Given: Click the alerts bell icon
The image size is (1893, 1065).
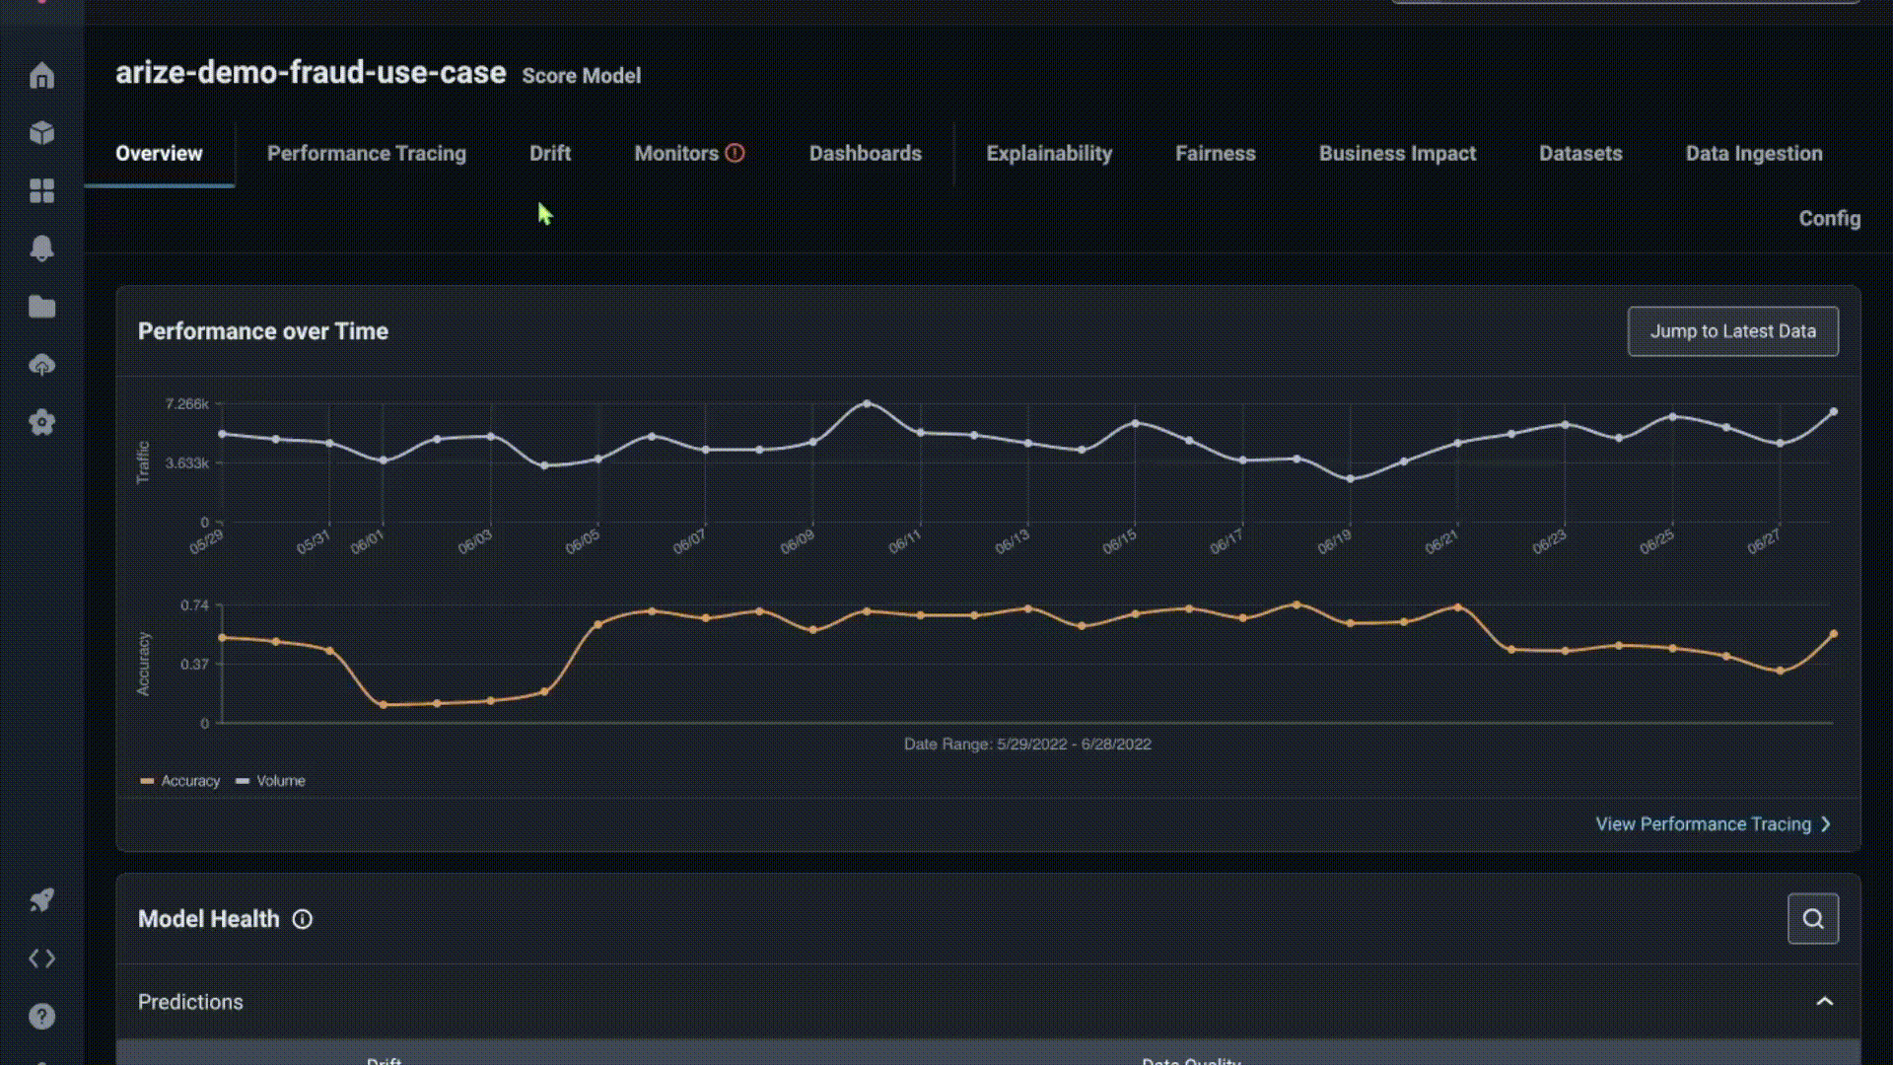Looking at the screenshot, I should (41, 248).
